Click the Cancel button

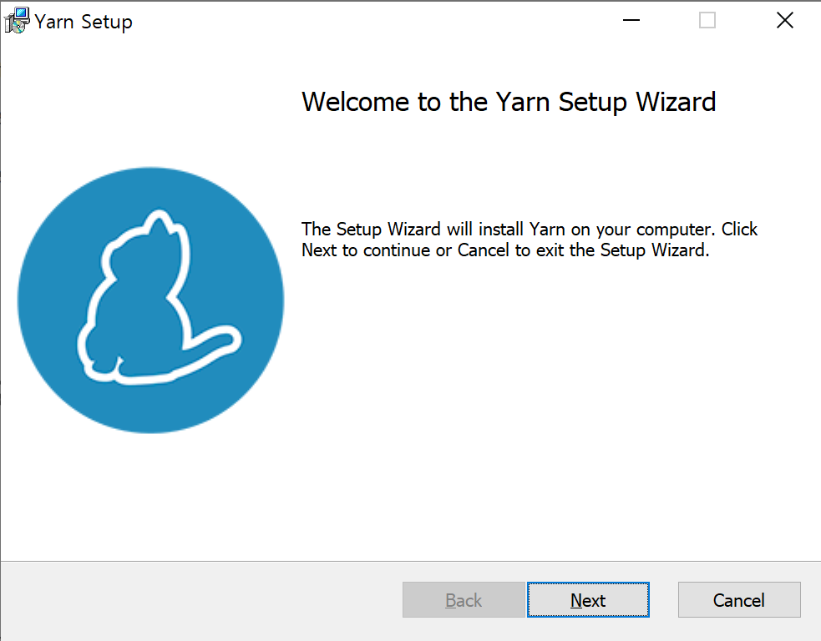click(x=738, y=599)
